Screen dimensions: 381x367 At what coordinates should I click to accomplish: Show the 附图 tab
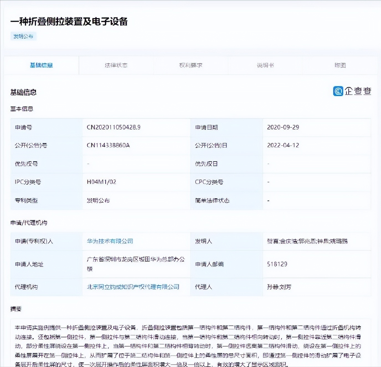(340, 65)
